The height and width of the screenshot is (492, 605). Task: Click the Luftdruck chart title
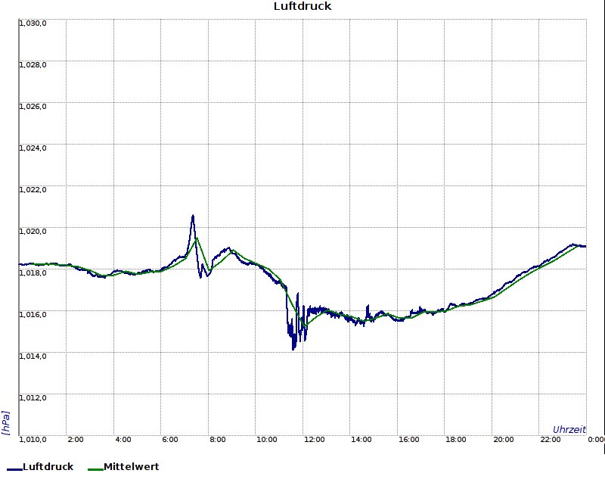tap(302, 6)
